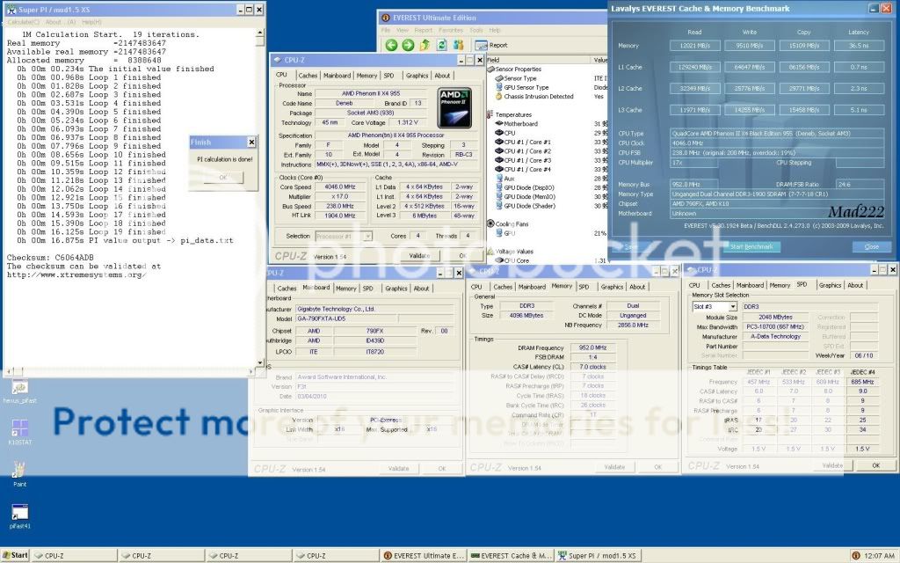This screenshot has height=563, width=900.
Task: Click the Super PI horizontal scrollbar right arrow
Action: pos(250,372)
